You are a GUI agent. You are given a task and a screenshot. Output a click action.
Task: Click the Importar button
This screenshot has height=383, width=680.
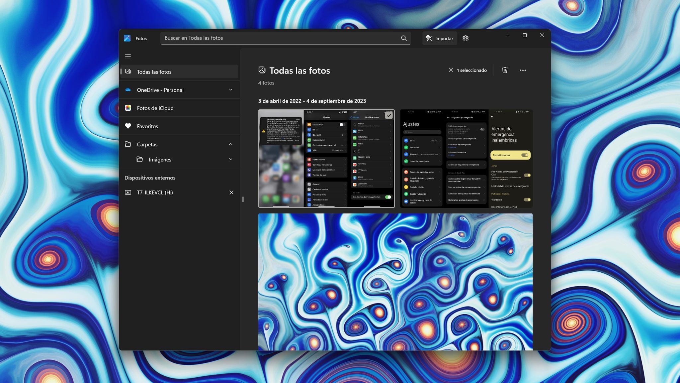(439, 38)
